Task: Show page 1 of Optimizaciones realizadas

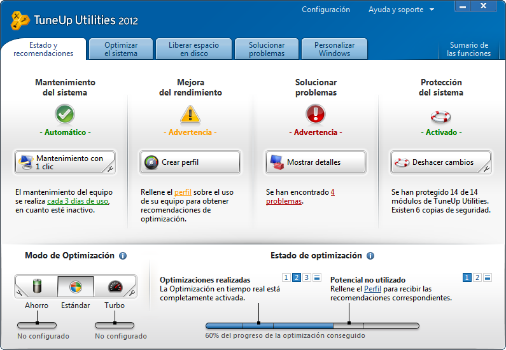Action: click(x=286, y=277)
